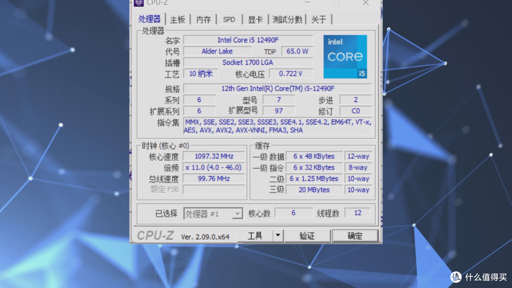The height and width of the screenshot is (288, 512).
Task: Open the 内存 tab
Action: [203, 19]
